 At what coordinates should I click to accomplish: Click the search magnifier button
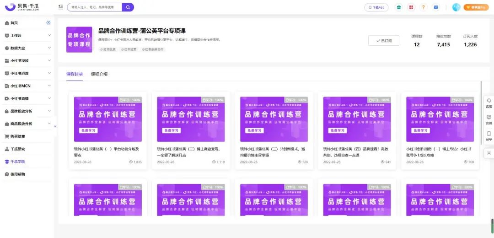click(128, 7)
